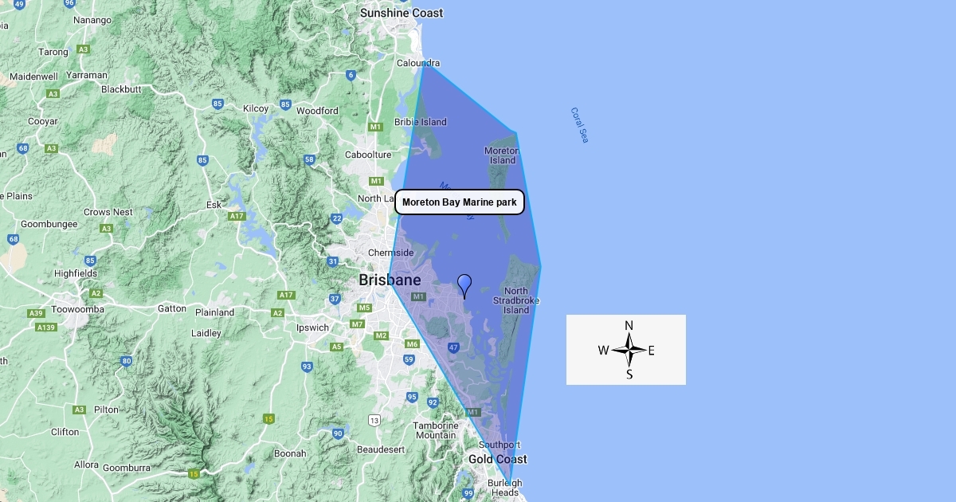Click the Moreton Island label

coord(503,155)
